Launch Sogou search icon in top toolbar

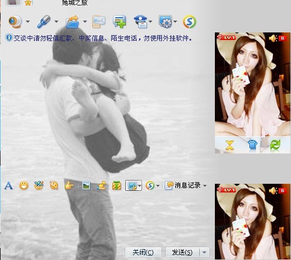[190, 22]
